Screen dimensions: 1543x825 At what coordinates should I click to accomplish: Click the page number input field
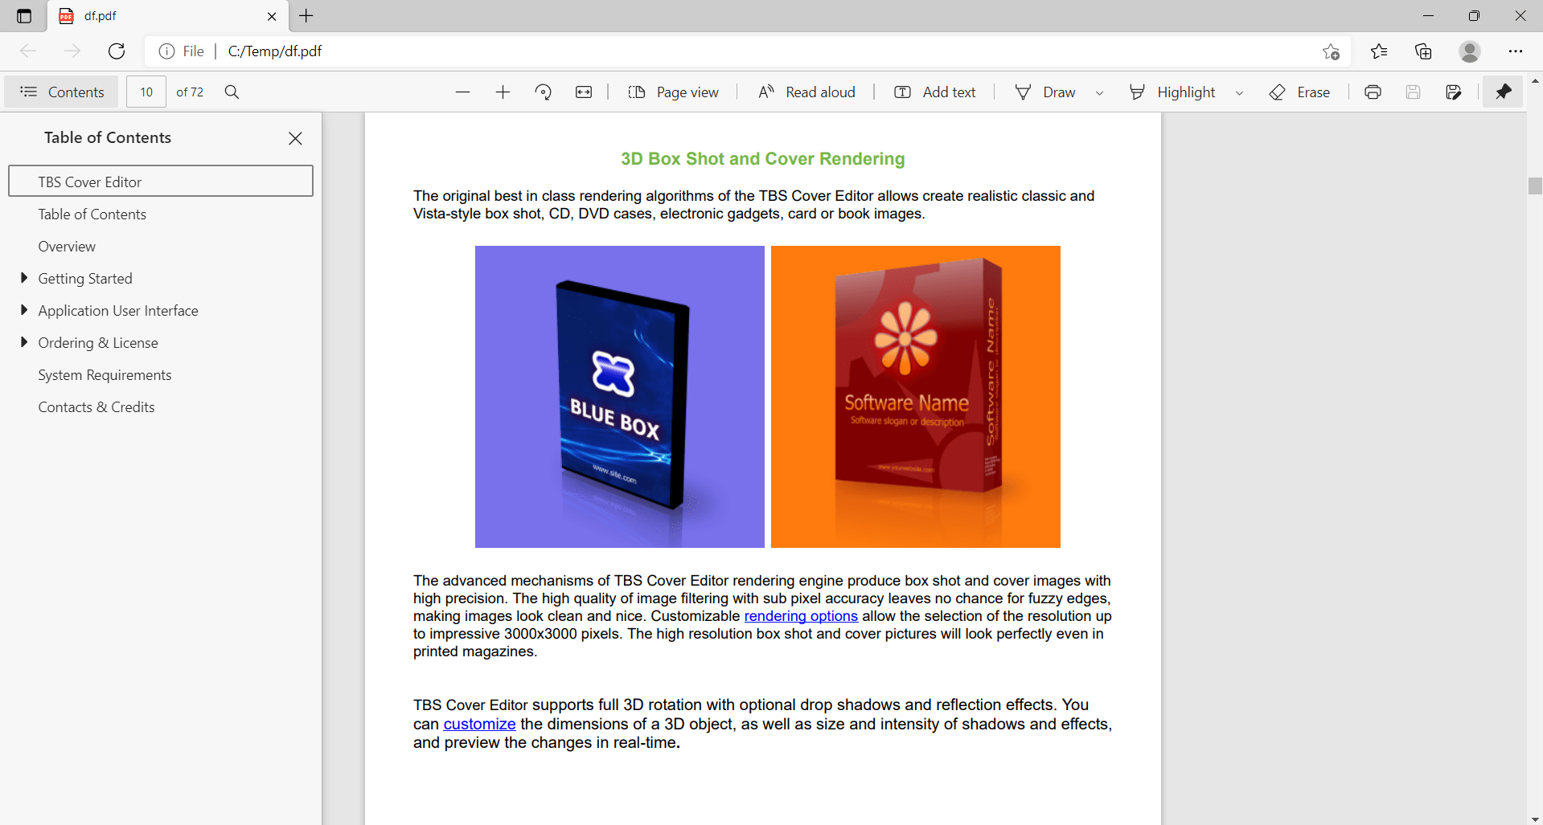coord(146,92)
